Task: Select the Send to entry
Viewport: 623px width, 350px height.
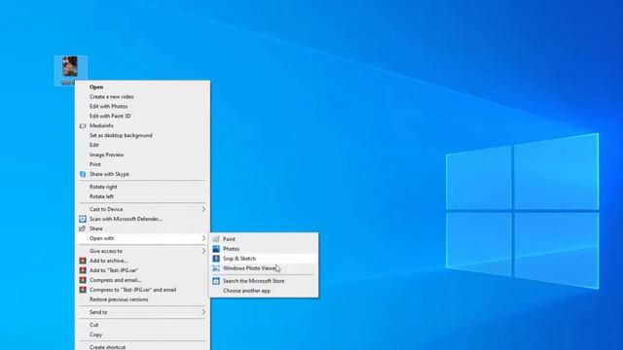Action: 142,312
